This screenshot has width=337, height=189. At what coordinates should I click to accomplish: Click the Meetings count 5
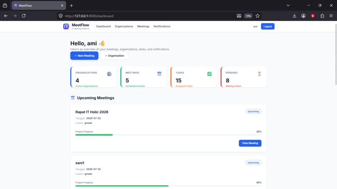point(127,81)
